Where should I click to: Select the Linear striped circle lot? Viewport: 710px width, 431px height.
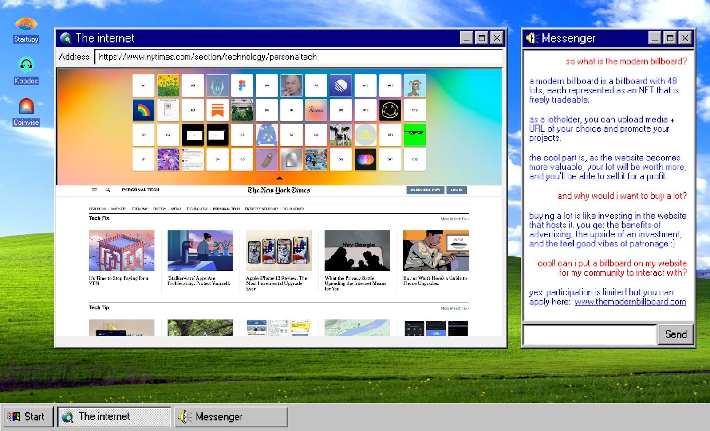pos(341,85)
